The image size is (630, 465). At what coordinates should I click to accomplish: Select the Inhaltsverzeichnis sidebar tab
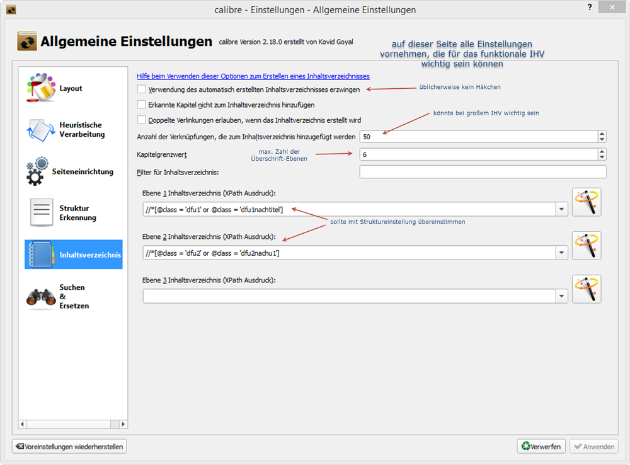73,255
